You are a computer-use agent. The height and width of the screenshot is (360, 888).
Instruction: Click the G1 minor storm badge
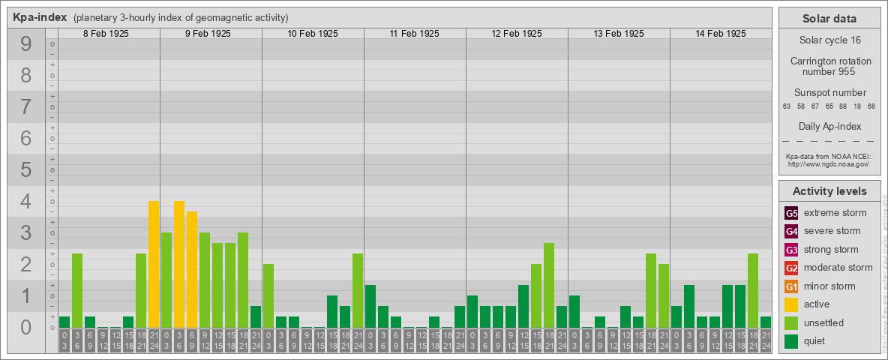[x=791, y=286]
